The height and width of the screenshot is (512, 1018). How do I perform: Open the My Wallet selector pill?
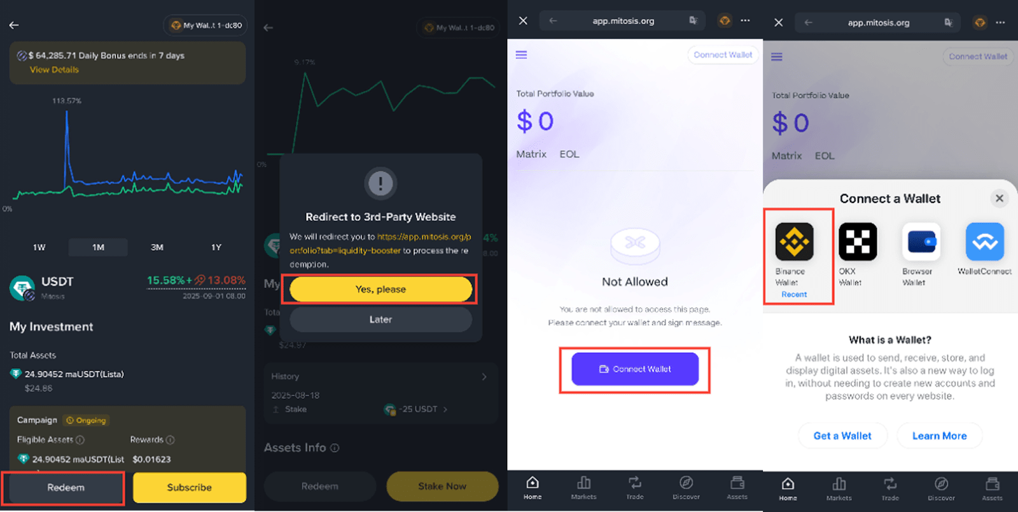tap(206, 25)
